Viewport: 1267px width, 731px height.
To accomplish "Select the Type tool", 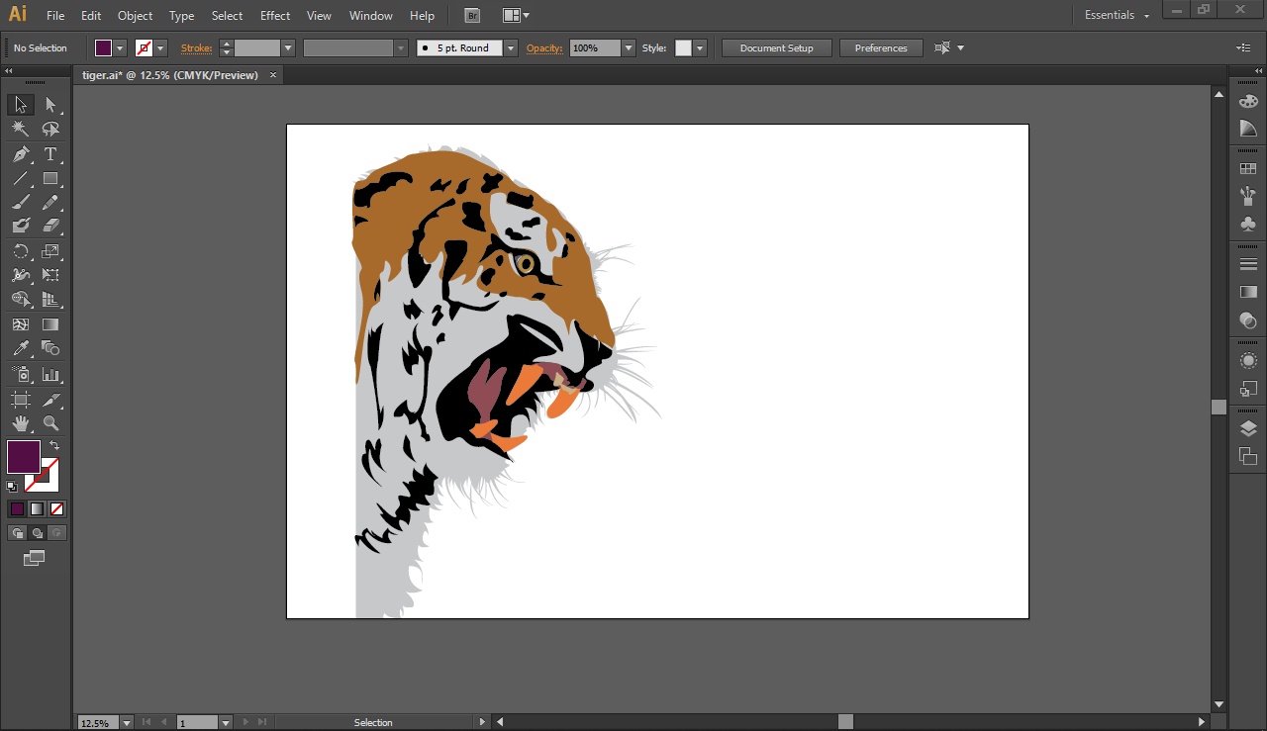I will pyautogui.click(x=50, y=154).
